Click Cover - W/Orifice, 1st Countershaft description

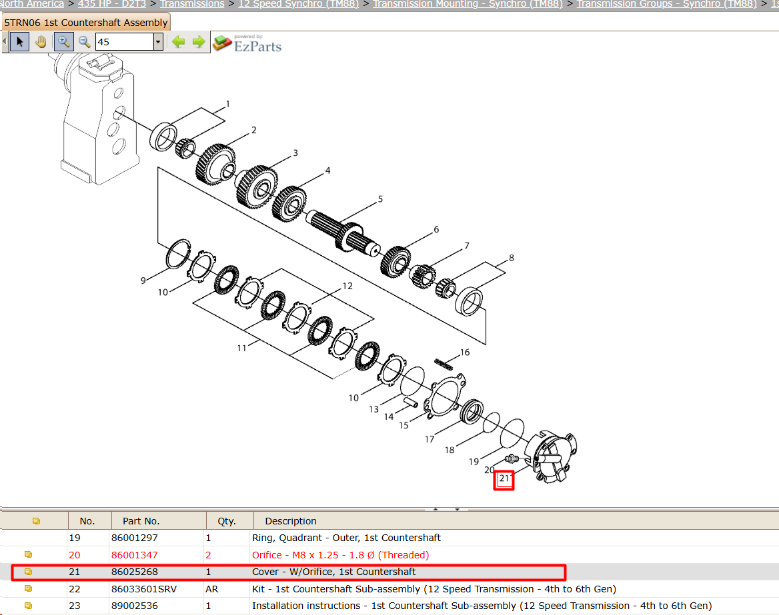[334, 572]
